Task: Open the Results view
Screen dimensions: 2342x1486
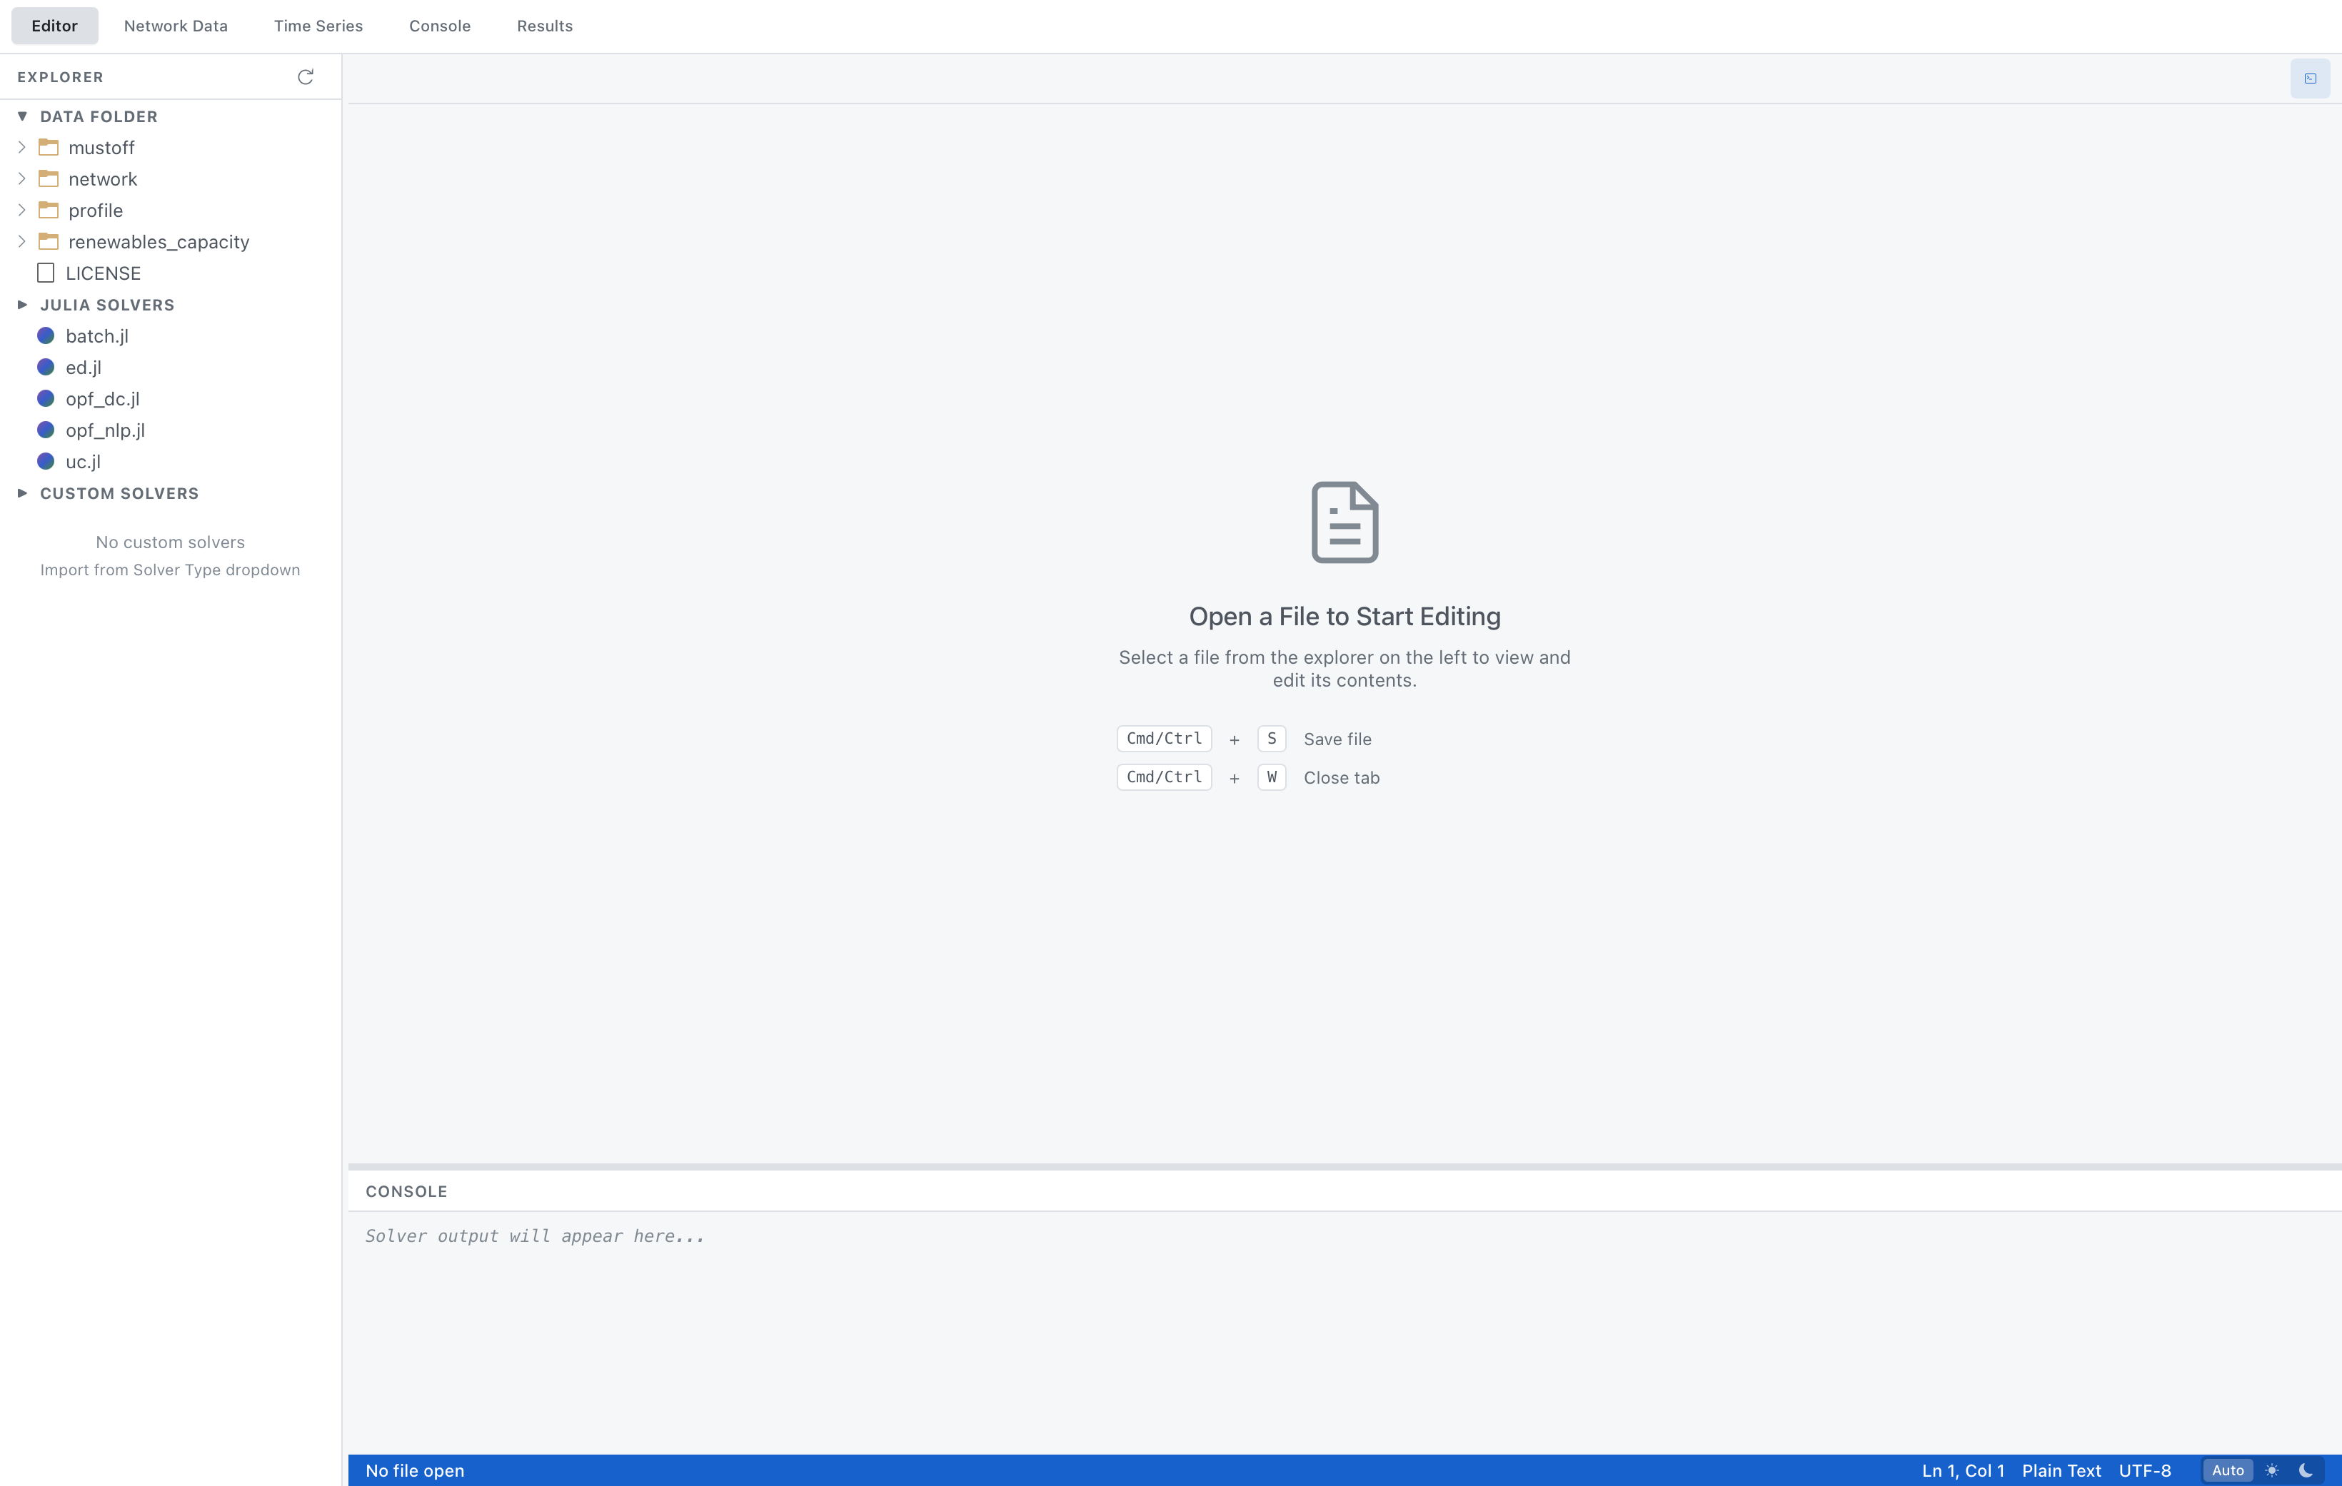Action: pyautogui.click(x=545, y=25)
